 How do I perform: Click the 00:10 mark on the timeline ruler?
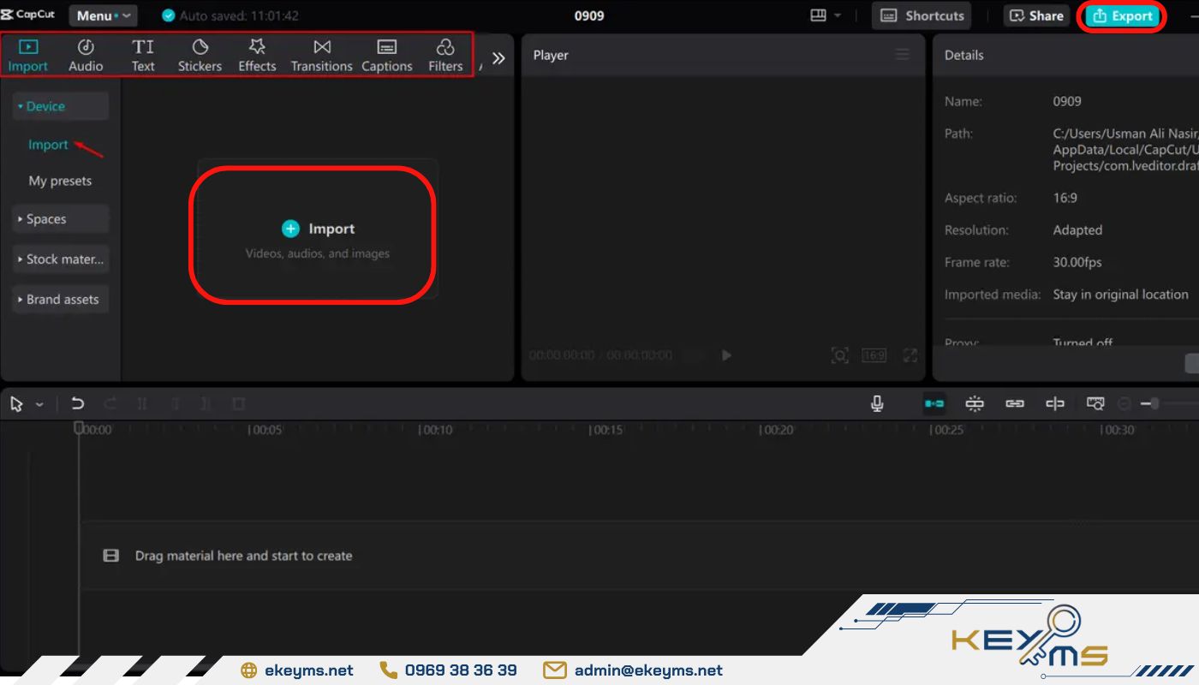point(435,430)
